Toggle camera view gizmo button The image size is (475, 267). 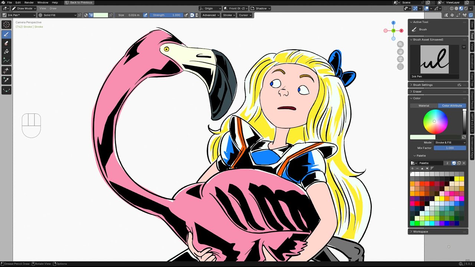click(400, 59)
